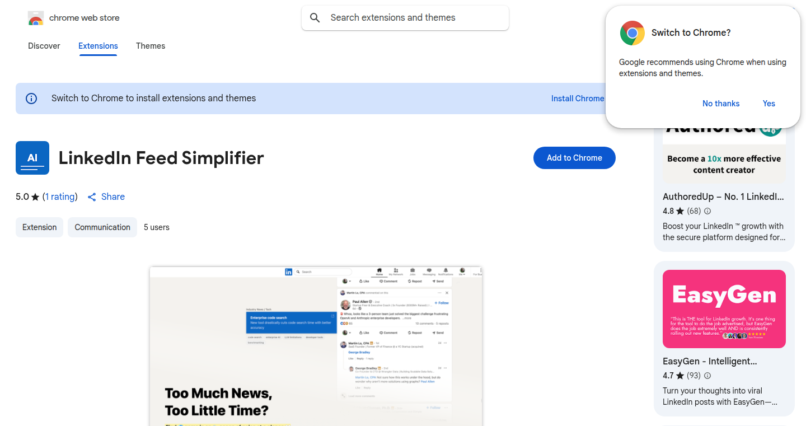
Task: Click the Switch to Chrome? popup heading
Action: coord(691,33)
